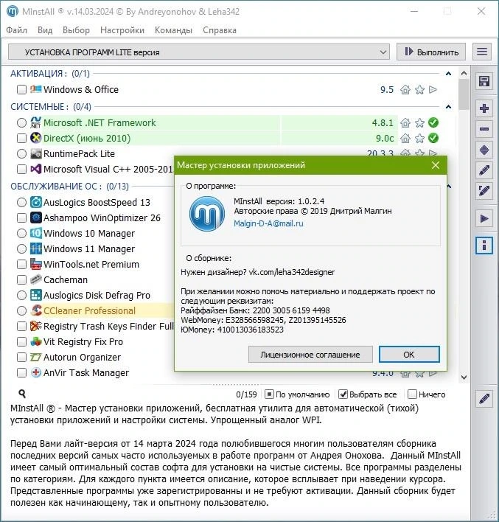Close the Мастер установки приложений dialog
Image resolution: width=499 pixels, height=522 pixels.
pos(436,165)
